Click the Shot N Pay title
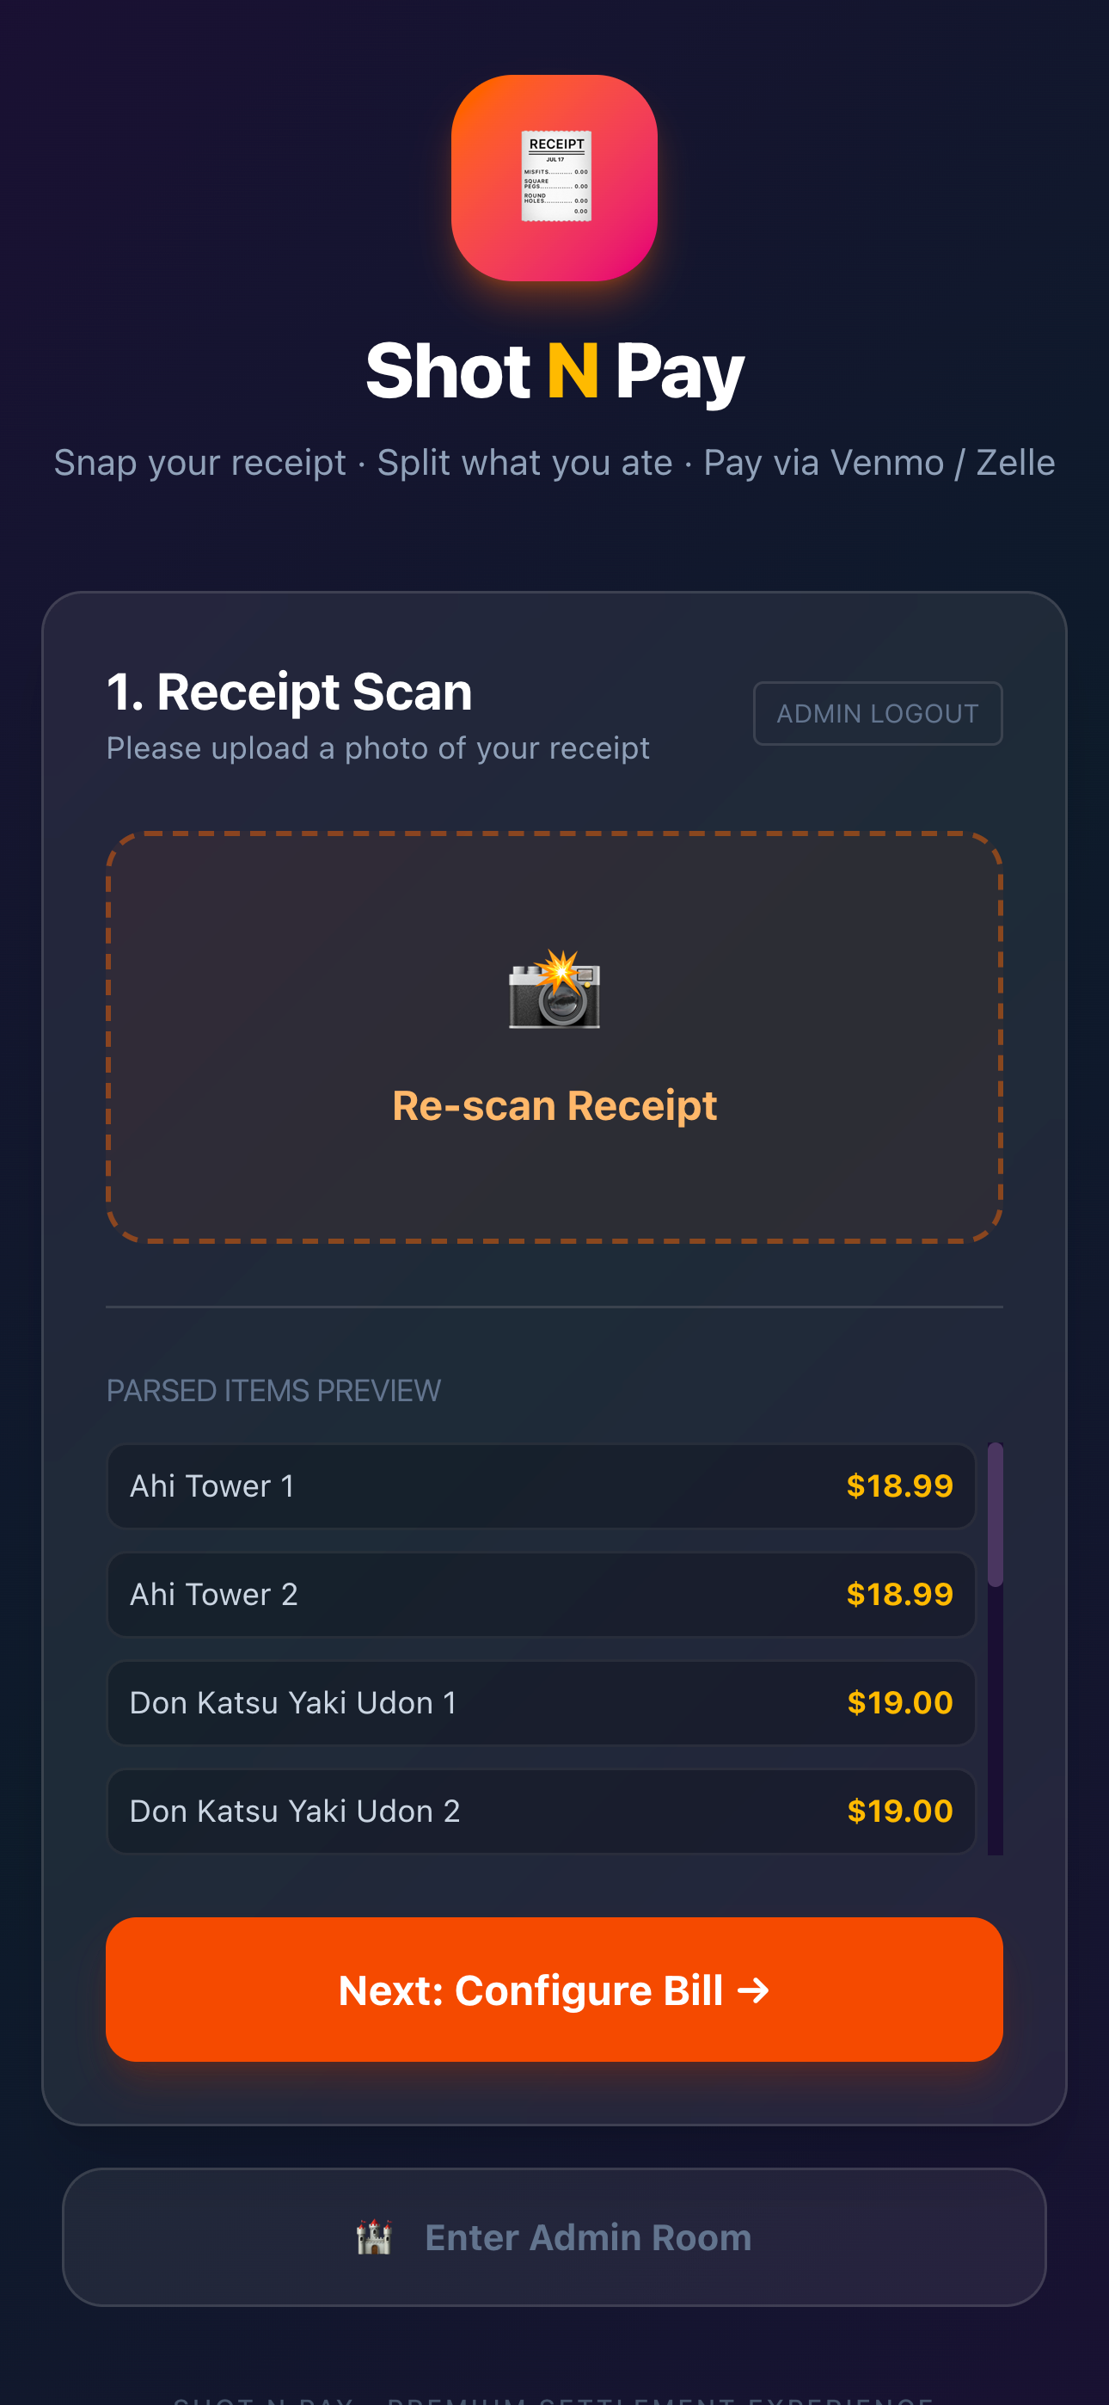Screen dimensions: 1109x2405 tap(554, 371)
